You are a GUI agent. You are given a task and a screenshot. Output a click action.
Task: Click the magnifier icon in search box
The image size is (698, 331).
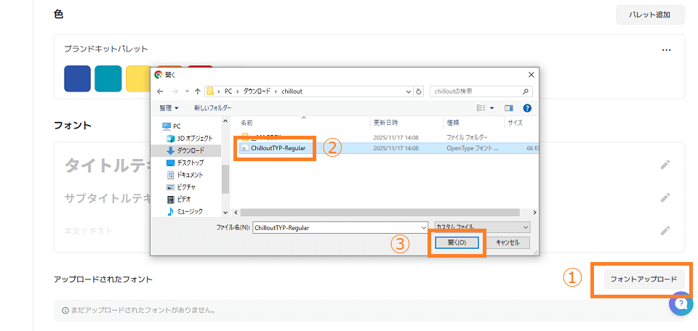click(x=526, y=91)
